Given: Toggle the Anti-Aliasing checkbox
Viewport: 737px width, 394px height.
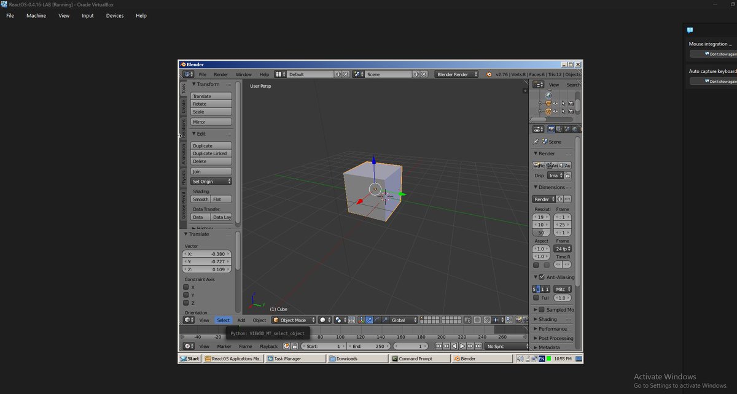Looking at the screenshot, I should (x=542, y=277).
